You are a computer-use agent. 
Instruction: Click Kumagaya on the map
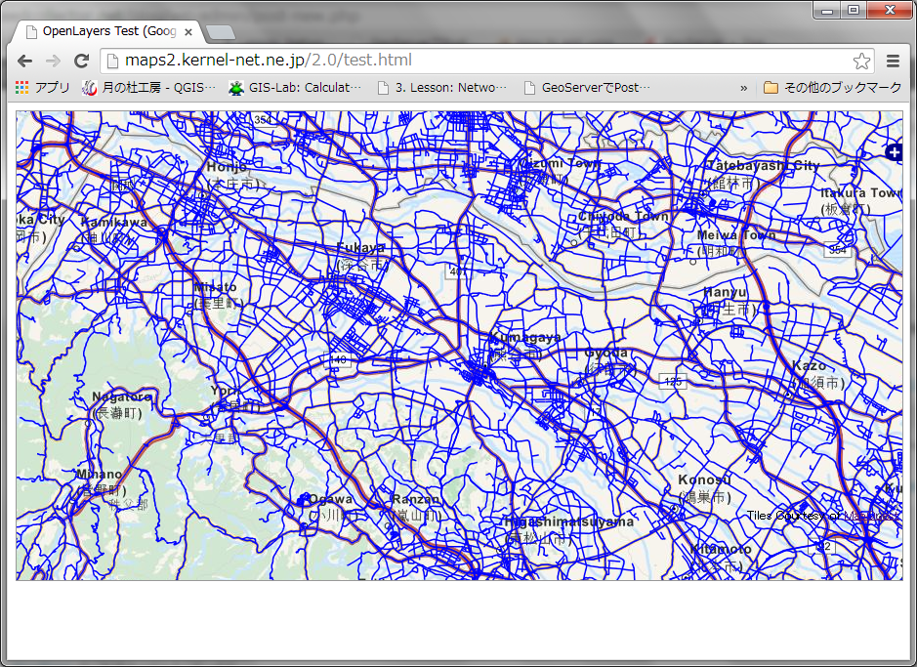[x=527, y=338]
